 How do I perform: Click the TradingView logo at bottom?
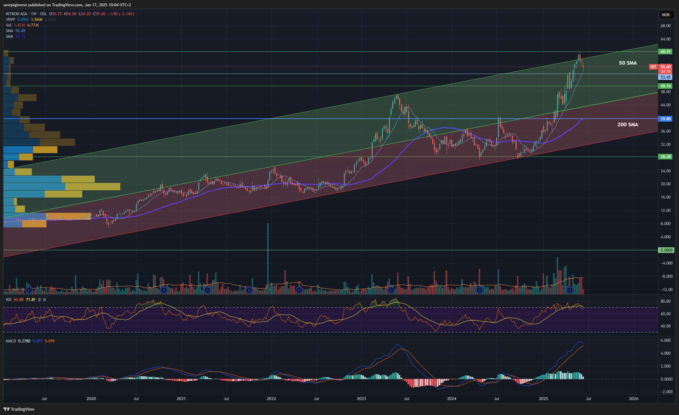19,409
